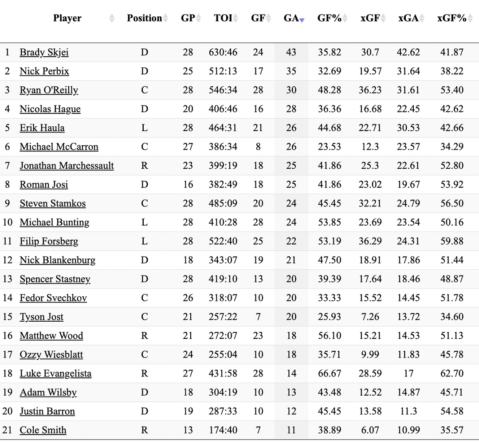This screenshot has height=443, width=479.
Task: Sort the table by xGF%
Action: (x=451, y=18)
